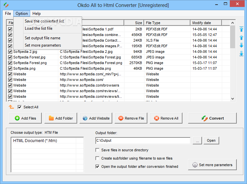Enable Create subfolder using filename option

(x=97, y=158)
